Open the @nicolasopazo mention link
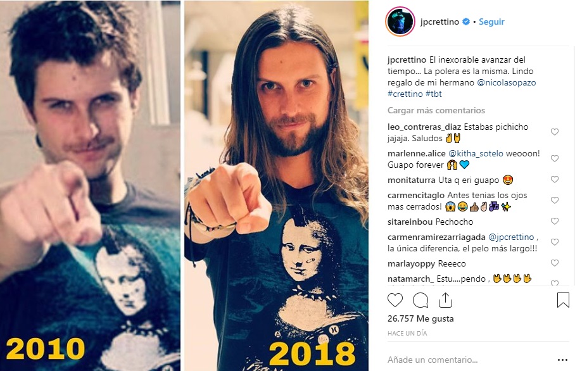Screen dimensions: 575x371 [x=507, y=82]
